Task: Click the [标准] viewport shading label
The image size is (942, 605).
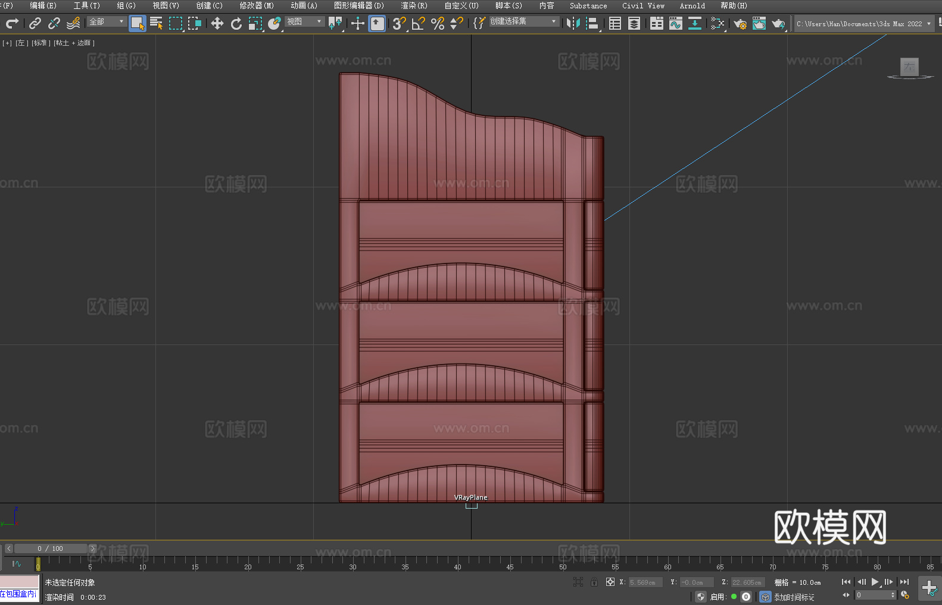Action: point(41,43)
